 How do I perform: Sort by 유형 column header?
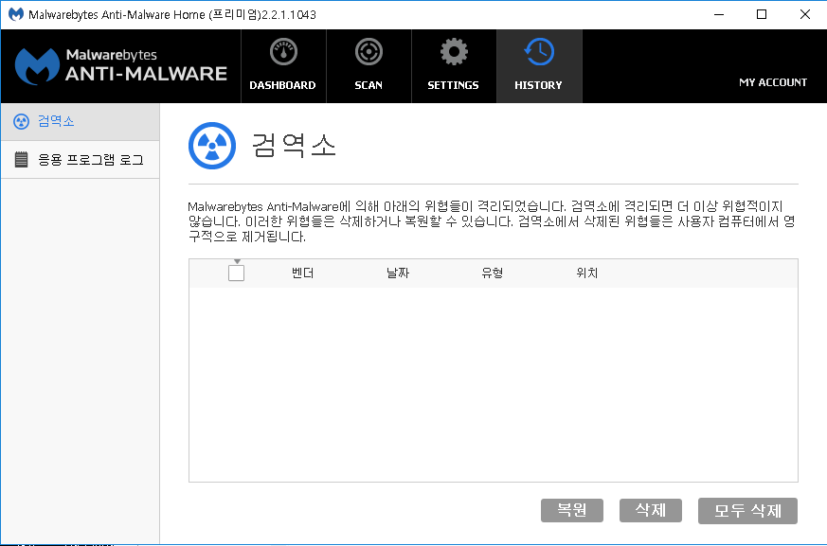[492, 273]
